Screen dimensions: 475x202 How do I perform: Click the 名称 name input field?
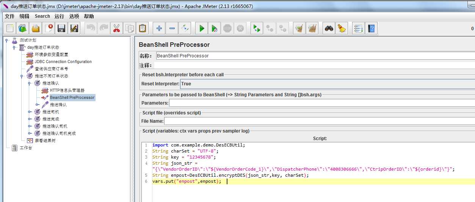315,56
